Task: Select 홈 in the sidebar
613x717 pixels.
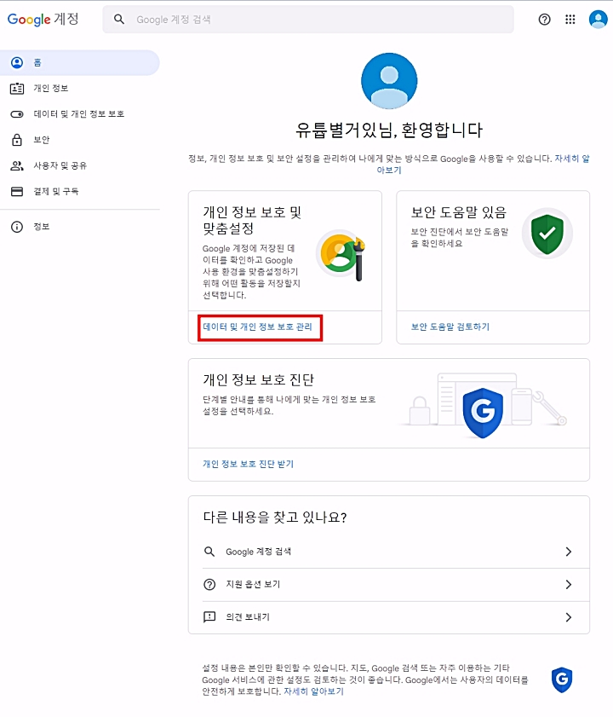Action: click(80, 62)
